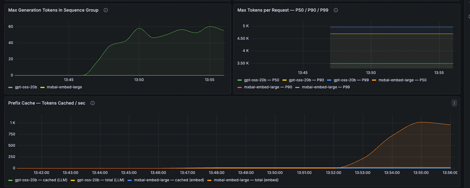Open Max Tokens per Request panel title
470x188 pixels.
[283, 10]
